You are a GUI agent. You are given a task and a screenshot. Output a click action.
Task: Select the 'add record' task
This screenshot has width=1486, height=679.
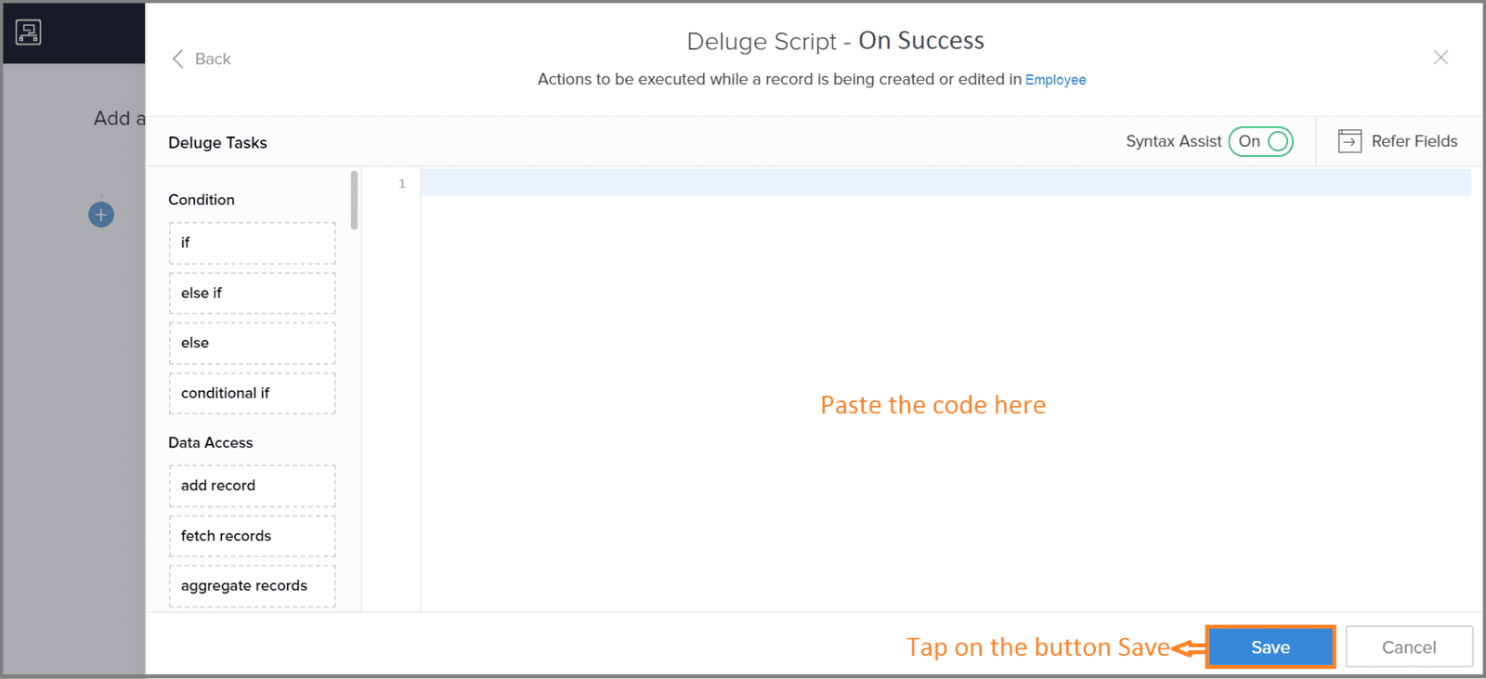point(252,486)
